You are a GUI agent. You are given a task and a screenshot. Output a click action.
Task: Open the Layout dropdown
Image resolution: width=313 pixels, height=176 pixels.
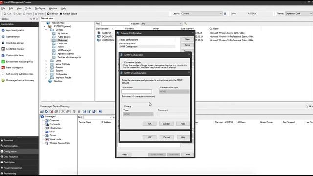201,13
